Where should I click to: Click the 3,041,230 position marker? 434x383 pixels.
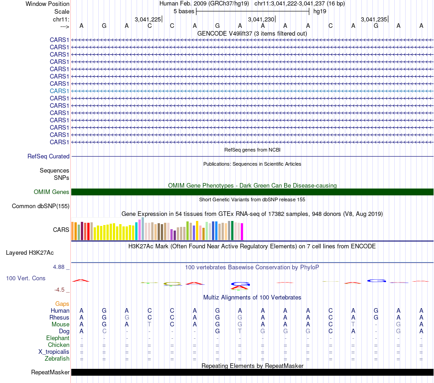[261, 19]
